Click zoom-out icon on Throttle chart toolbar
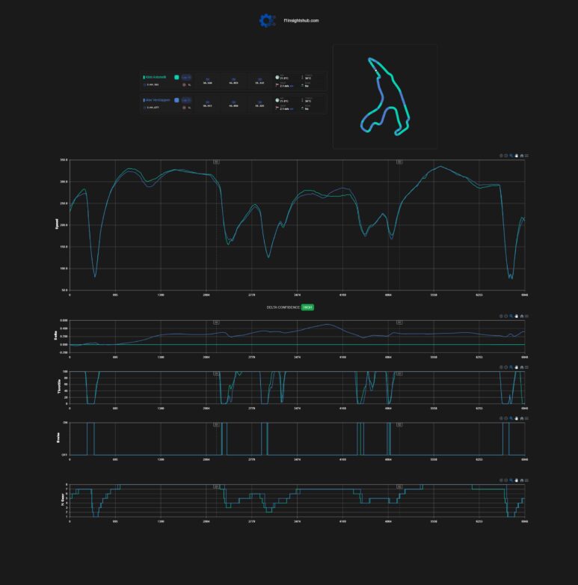This screenshot has height=585, width=578. pyautogui.click(x=506, y=367)
